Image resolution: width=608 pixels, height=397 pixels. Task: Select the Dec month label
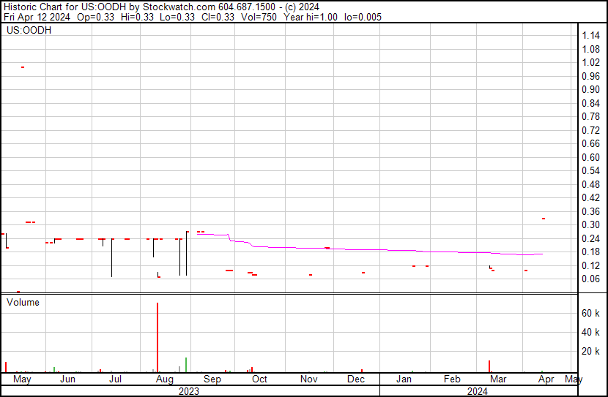point(356,379)
